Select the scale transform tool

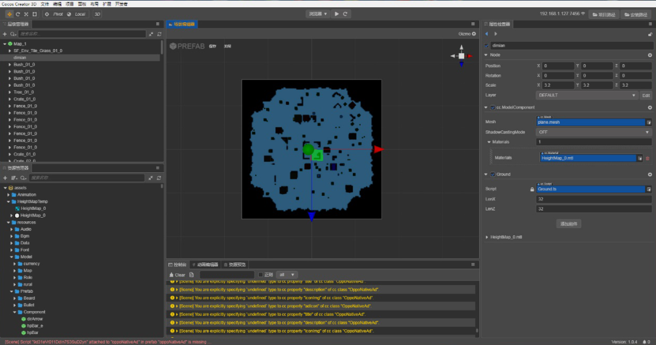[26, 14]
